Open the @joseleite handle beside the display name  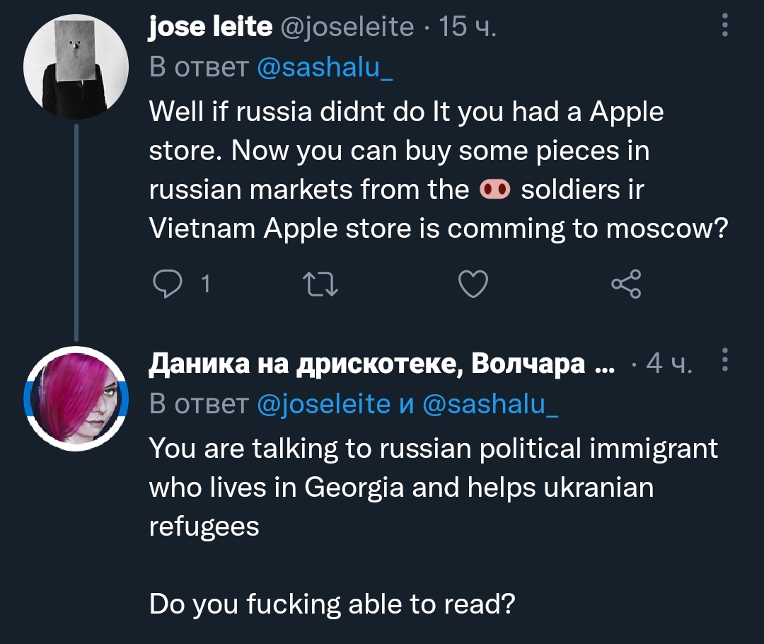[348, 27]
